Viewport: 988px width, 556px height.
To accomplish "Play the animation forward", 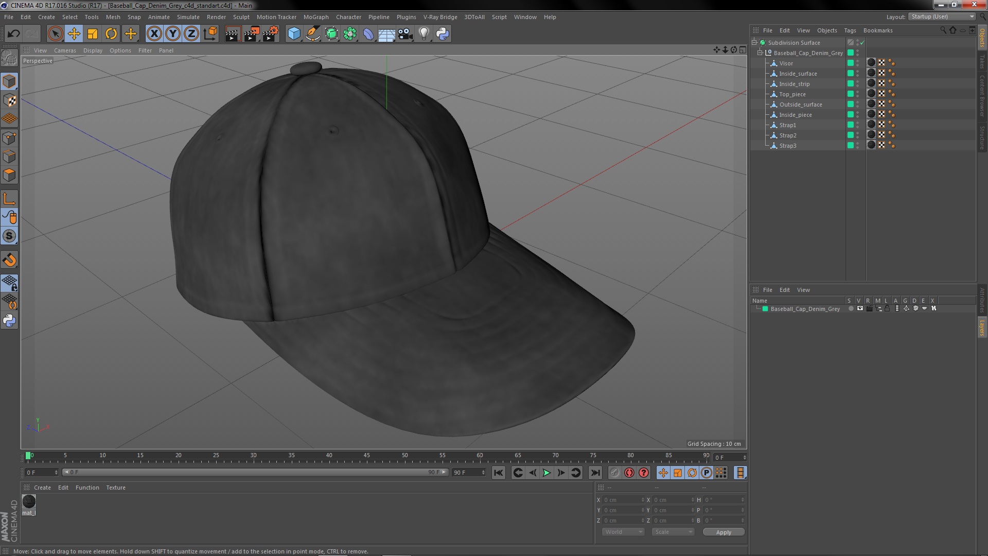I will [x=546, y=473].
